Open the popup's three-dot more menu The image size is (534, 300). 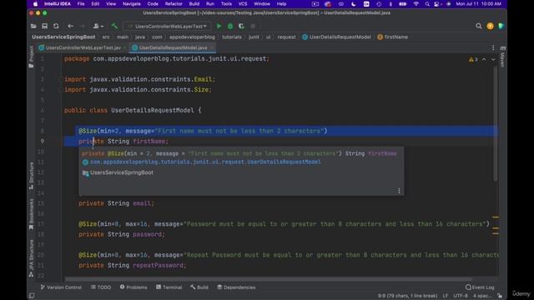[x=399, y=191]
